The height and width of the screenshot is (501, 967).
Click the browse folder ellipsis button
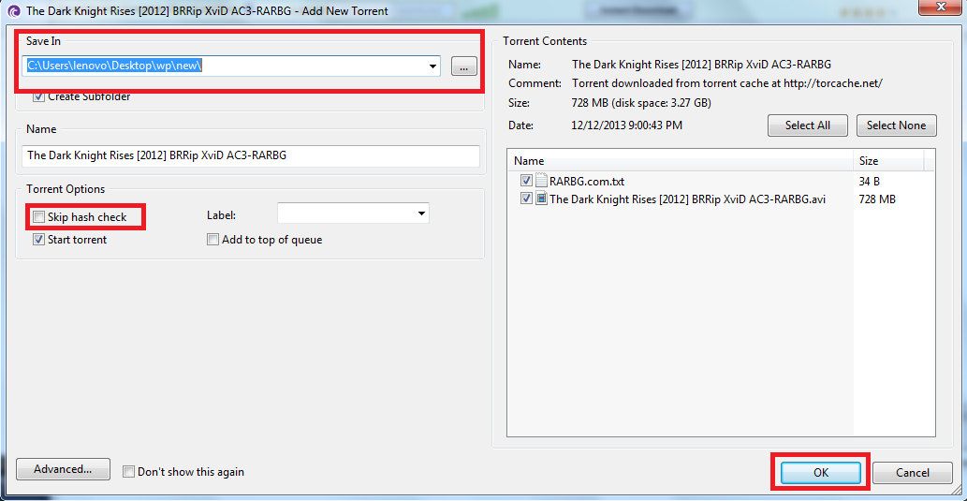click(463, 66)
